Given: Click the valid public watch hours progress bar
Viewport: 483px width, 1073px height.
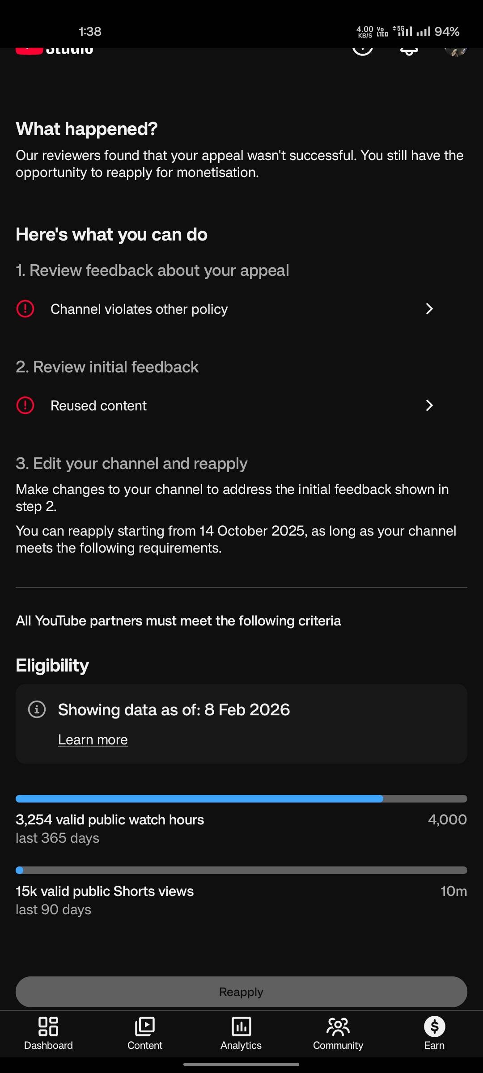Looking at the screenshot, I should [x=241, y=799].
